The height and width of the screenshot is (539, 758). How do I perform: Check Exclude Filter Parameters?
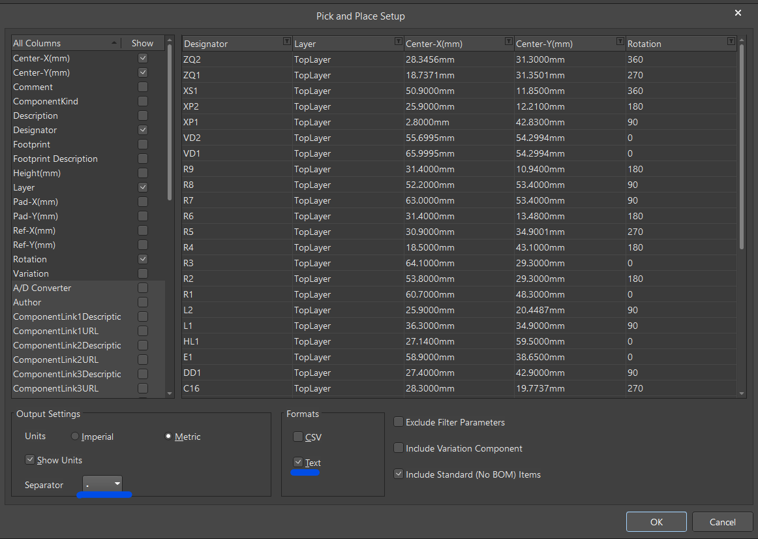click(399, 422)
